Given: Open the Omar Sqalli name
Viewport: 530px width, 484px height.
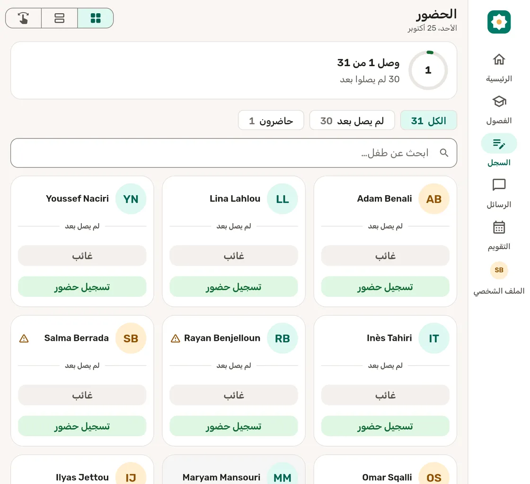Looking at the screenshot, I should tap(387, 477).
